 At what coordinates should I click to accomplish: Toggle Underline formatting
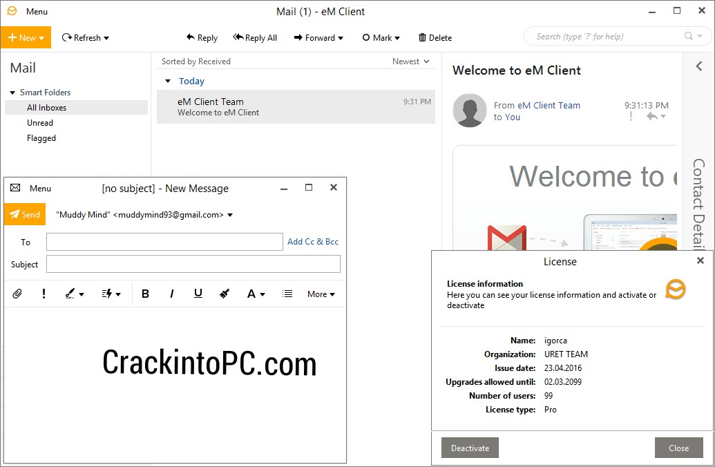(x=198, y=294)
